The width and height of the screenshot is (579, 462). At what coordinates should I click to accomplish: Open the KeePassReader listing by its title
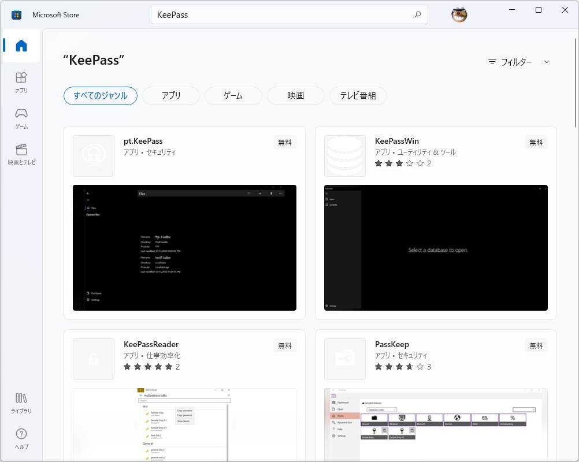click(150, 344)
